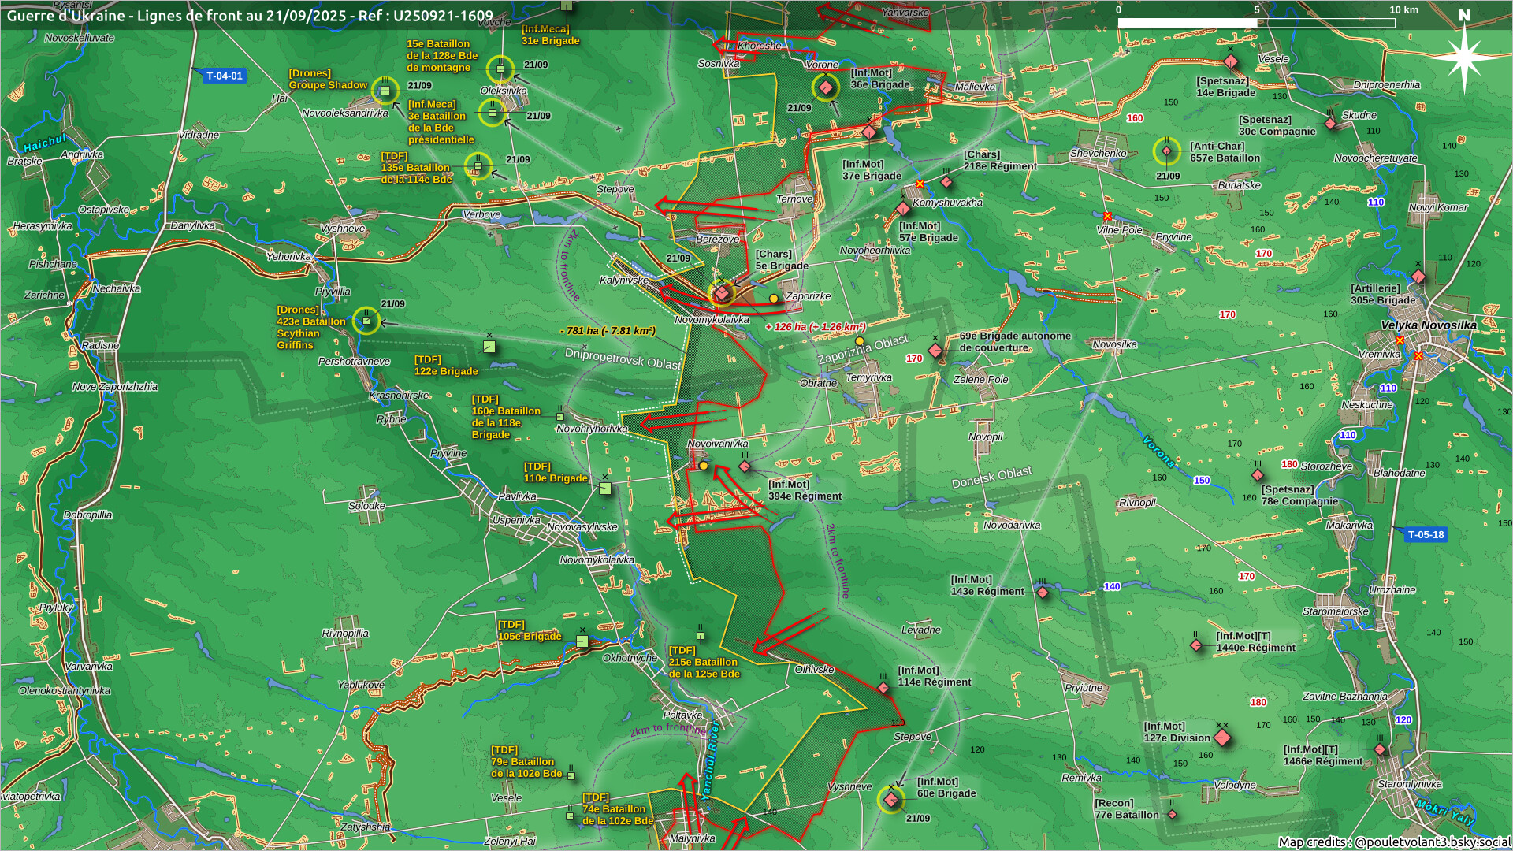Click the T-04-01 road sign label
Image resolution: width=1513 pixels, height=851 pixels.
[x=224, y=76]
